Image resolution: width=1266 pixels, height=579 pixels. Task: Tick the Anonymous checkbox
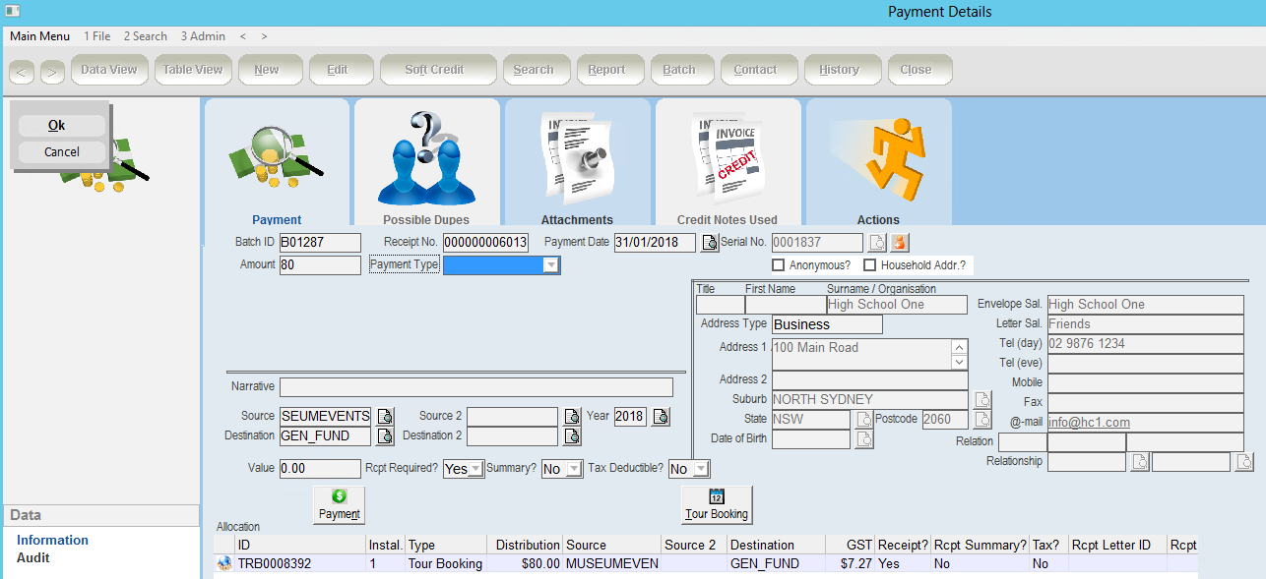coord(779,265)
